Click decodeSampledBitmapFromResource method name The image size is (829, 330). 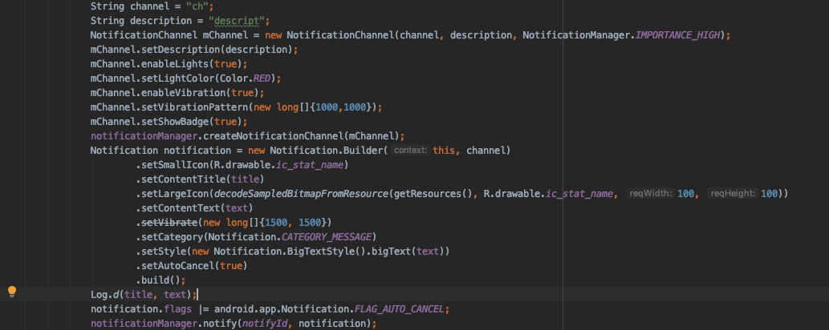click(302, 193)
